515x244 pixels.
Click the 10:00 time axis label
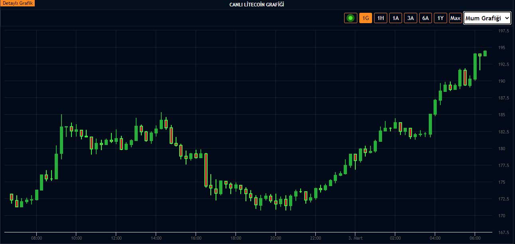click(76, 238)
